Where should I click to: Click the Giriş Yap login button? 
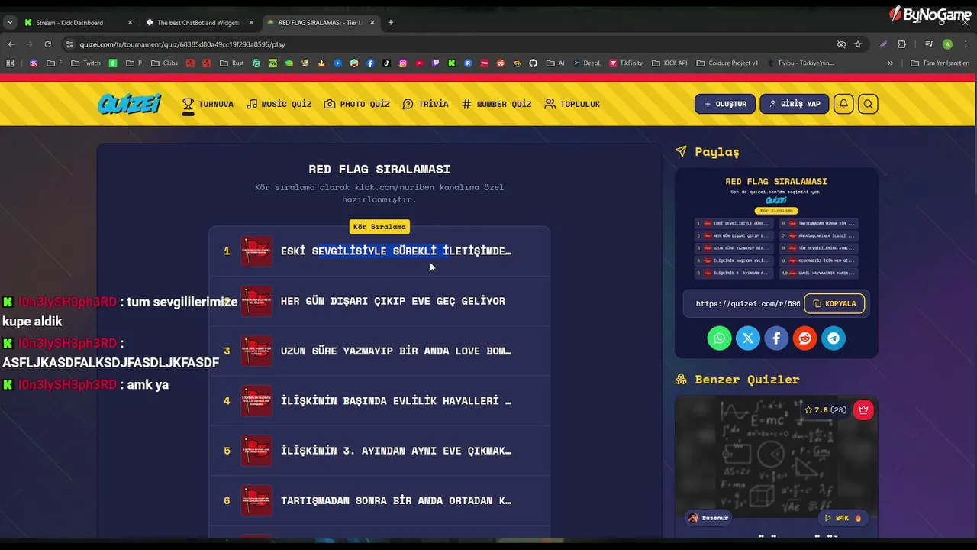click(x=794, y=104)
